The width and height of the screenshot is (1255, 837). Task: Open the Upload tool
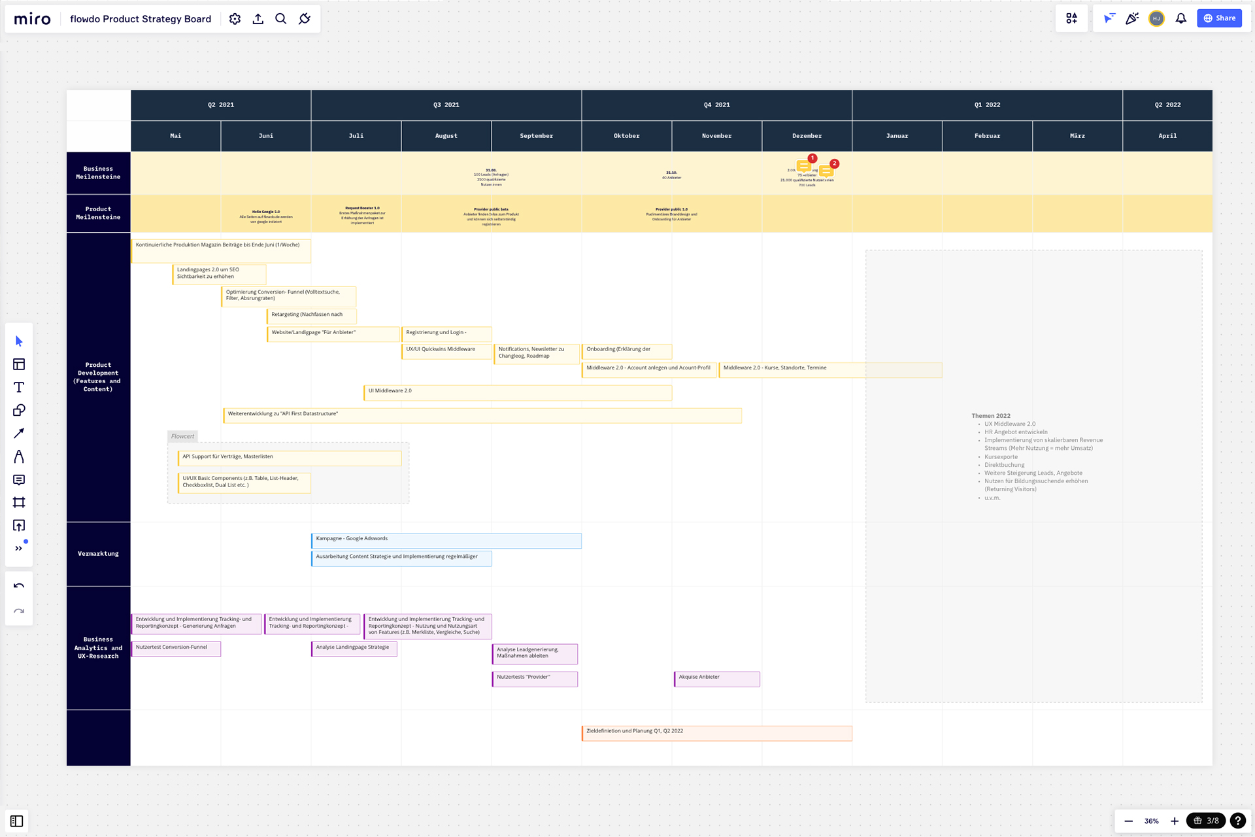pyautogui.click(x=19, y=526)
